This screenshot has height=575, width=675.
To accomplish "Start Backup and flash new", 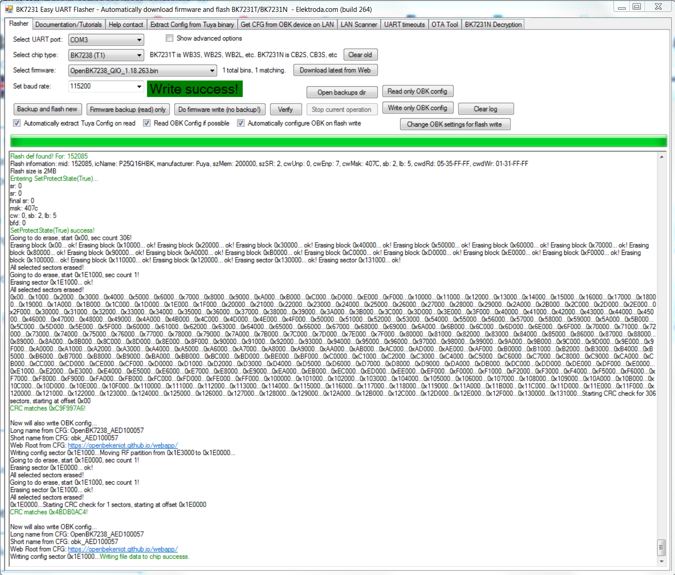I will click(x=47, y=109).
